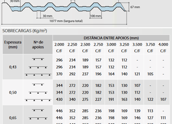Click the value 191

coord(111,100)
